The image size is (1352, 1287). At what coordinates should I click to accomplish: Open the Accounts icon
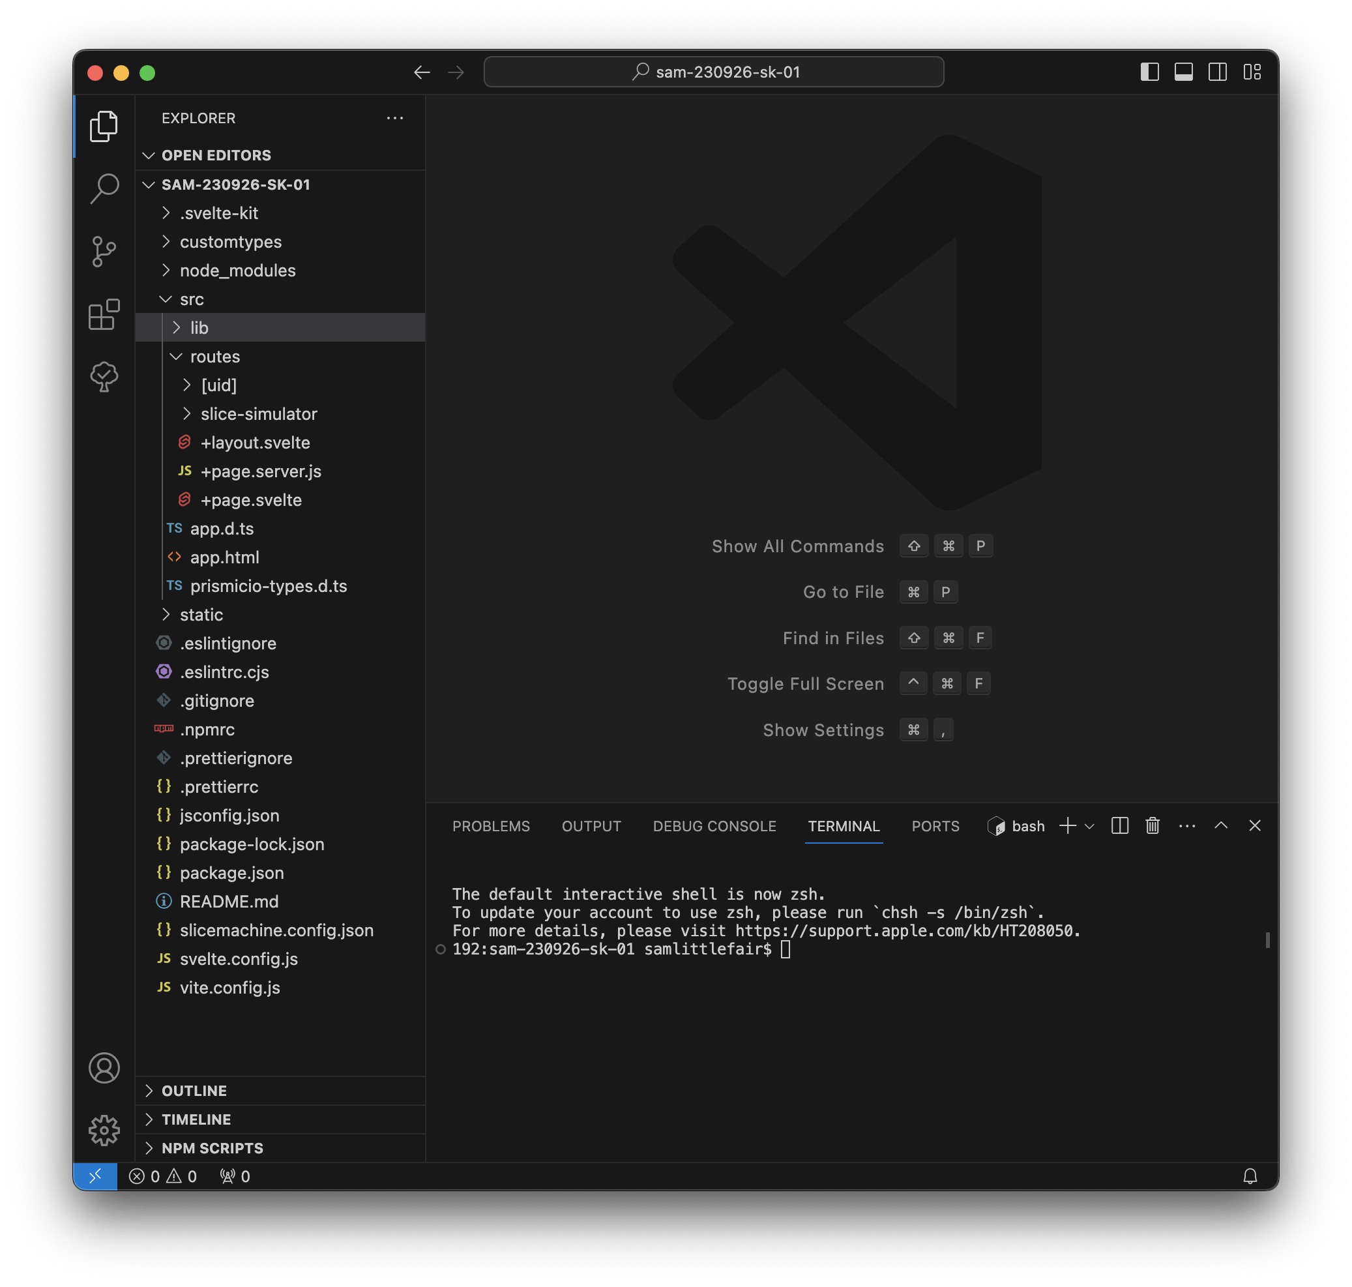(104, 1067)
